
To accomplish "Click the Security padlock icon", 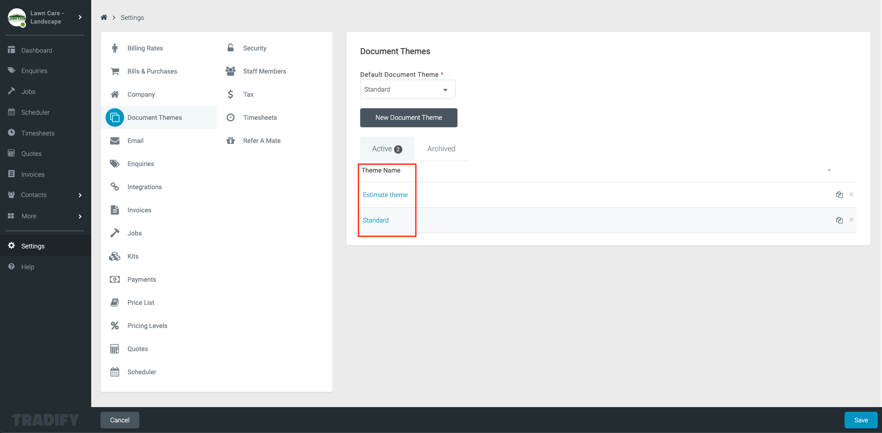I will click(x=231, y=48).
